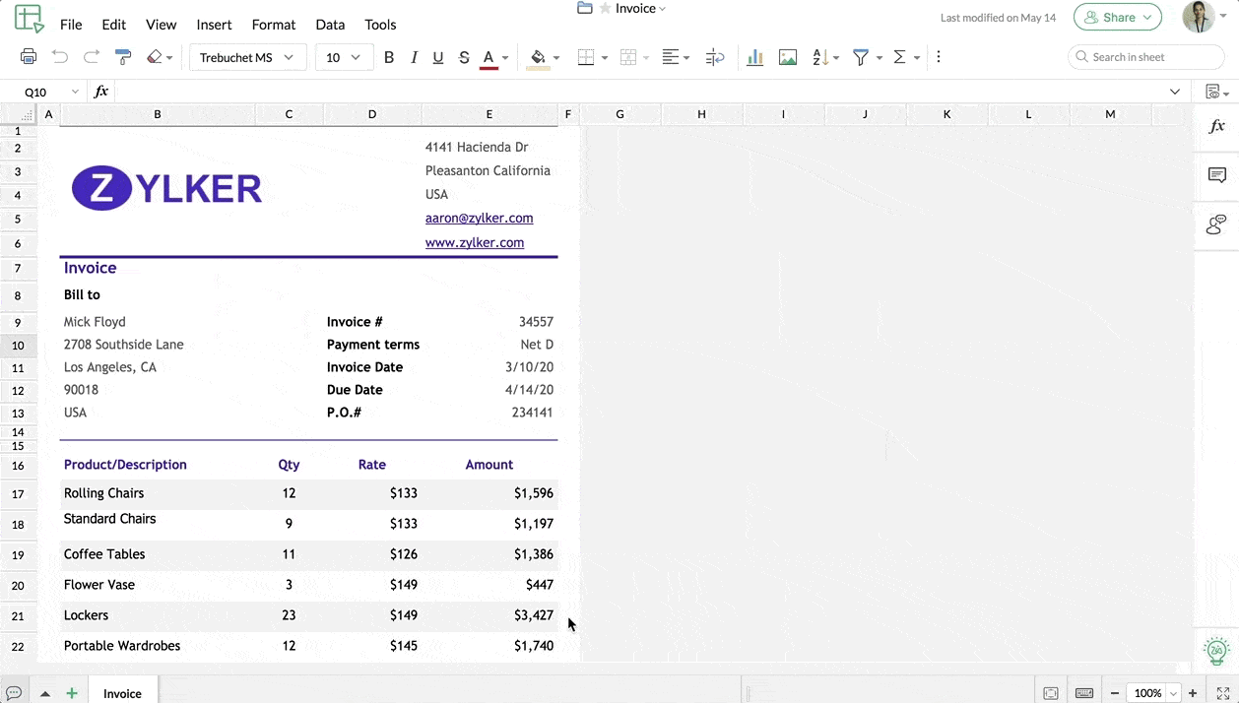Toggle bold formatting

(389, 57)
